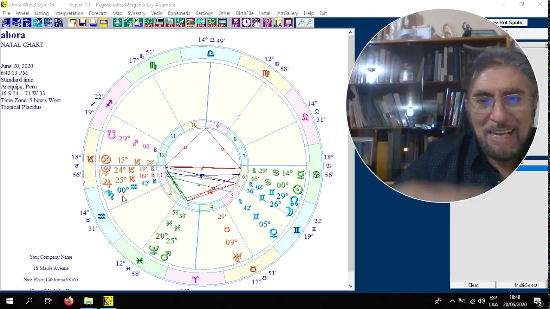Viewport: 550px width, 309px height.
Task: Click the Multi-Select button
Action: coord(526,285)
